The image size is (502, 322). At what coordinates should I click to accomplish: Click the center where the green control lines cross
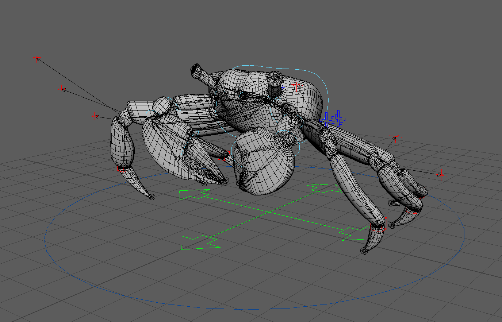pyautogui.click(x=269, y=212)
